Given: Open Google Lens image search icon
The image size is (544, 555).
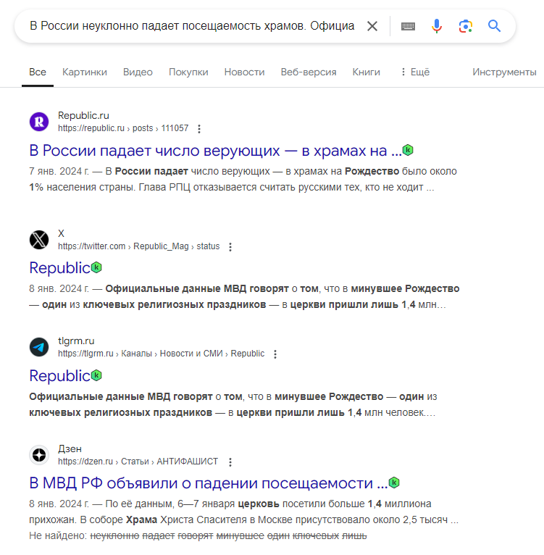Looking at the screenshot, I should point(466,26).
